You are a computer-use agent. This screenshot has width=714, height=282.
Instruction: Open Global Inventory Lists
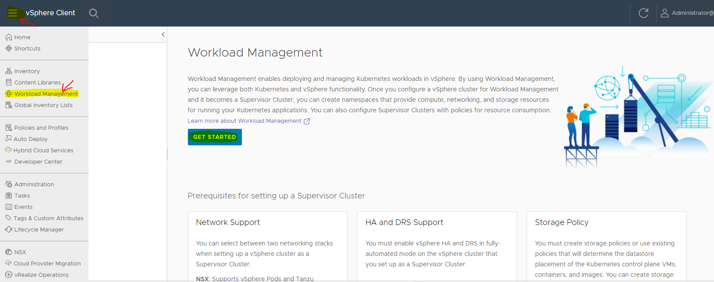coord(44,105)
